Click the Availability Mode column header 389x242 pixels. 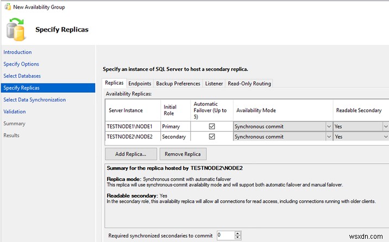[x=283, y=111]
